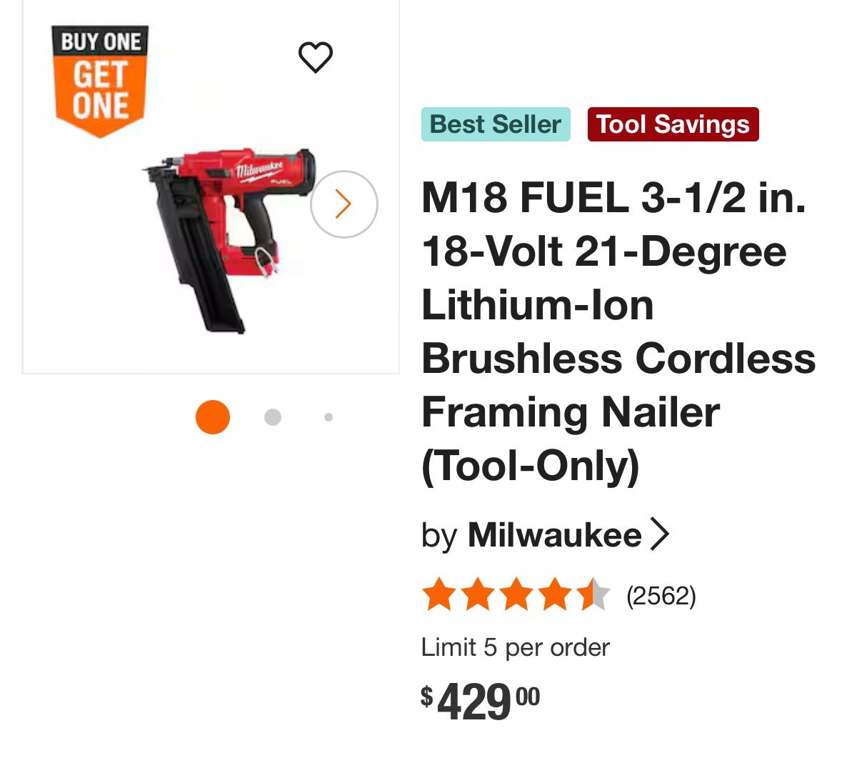This screenshot has width=842, height=758.
Task: Click the Best Seller tag
Action: pyautogui.click(x=496, y=124)
